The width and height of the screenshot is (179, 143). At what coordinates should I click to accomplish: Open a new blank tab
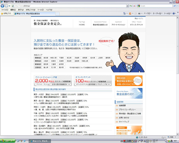click(x=58, y=14)
